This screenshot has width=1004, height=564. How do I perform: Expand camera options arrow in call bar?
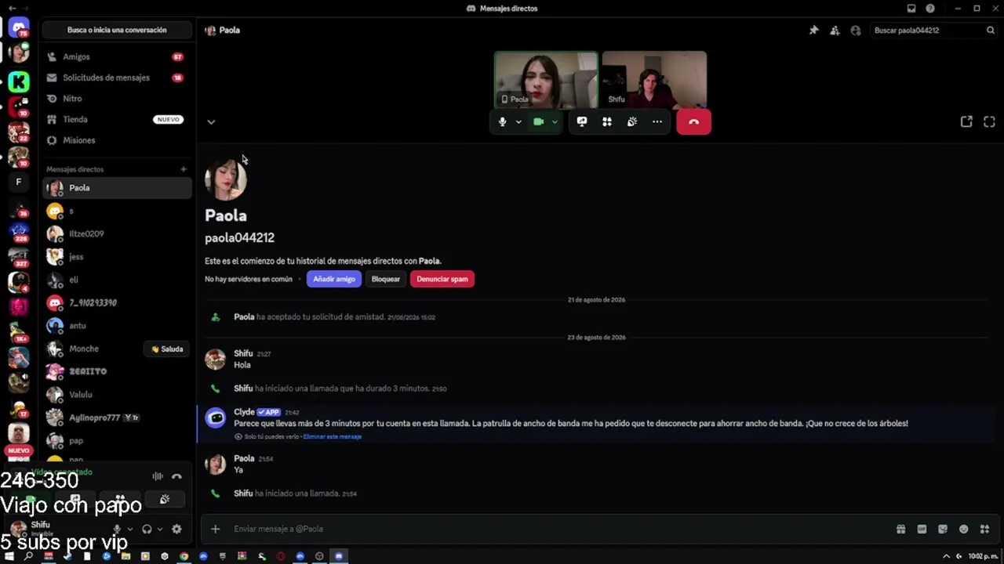555,121
